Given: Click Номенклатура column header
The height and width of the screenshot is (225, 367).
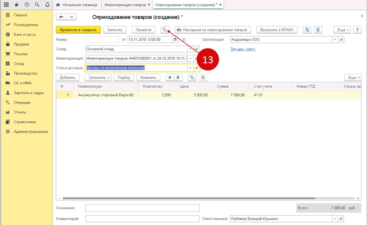Looking at the screenshot, I should tap(106, 87).
